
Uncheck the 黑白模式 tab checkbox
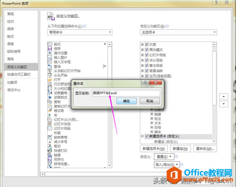coord(147,50)
